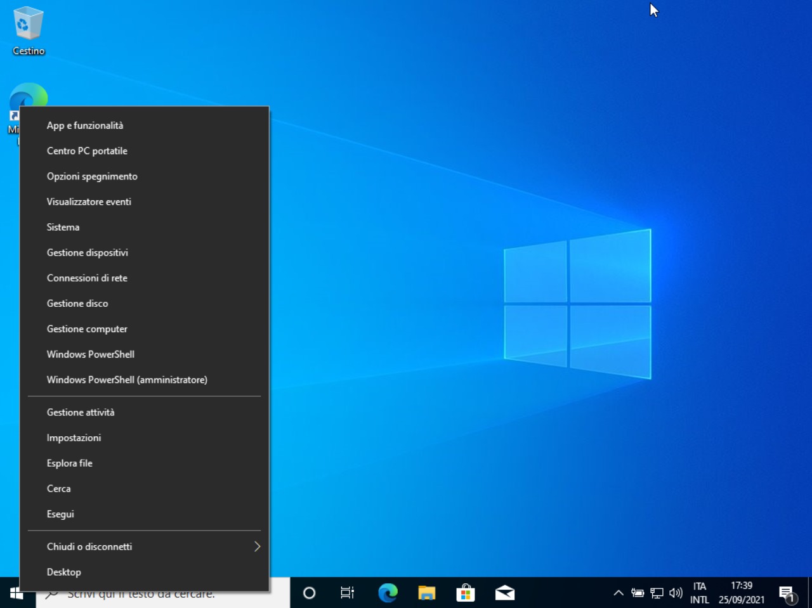Select Esegui to open Run dialog

[x=145, y=514]
